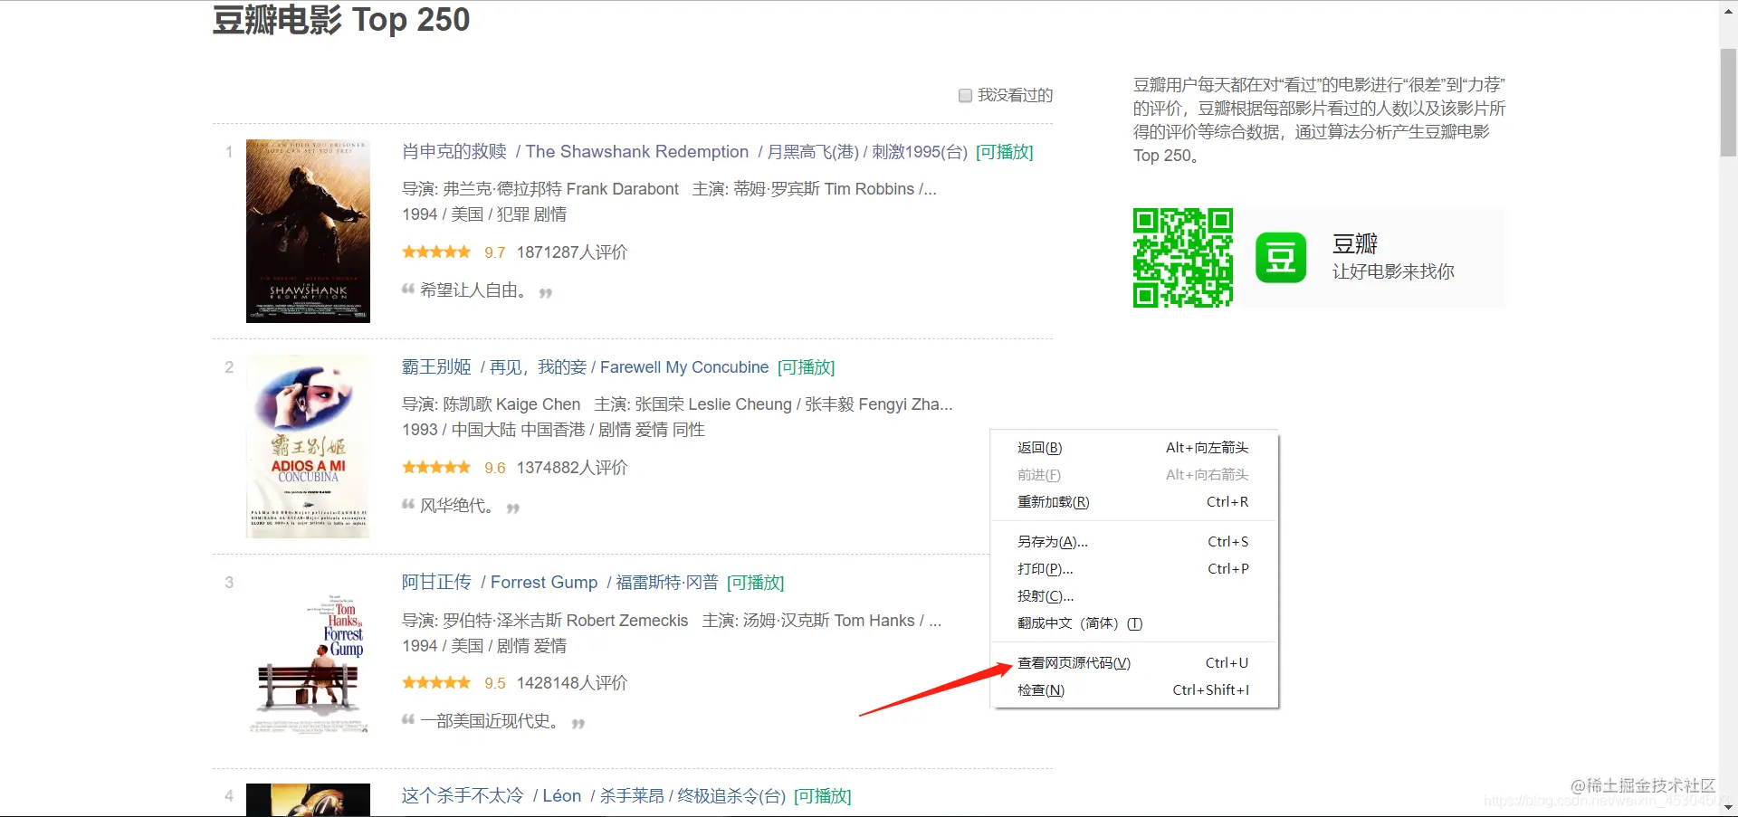Click the Douban green app logo icon

1281,258
